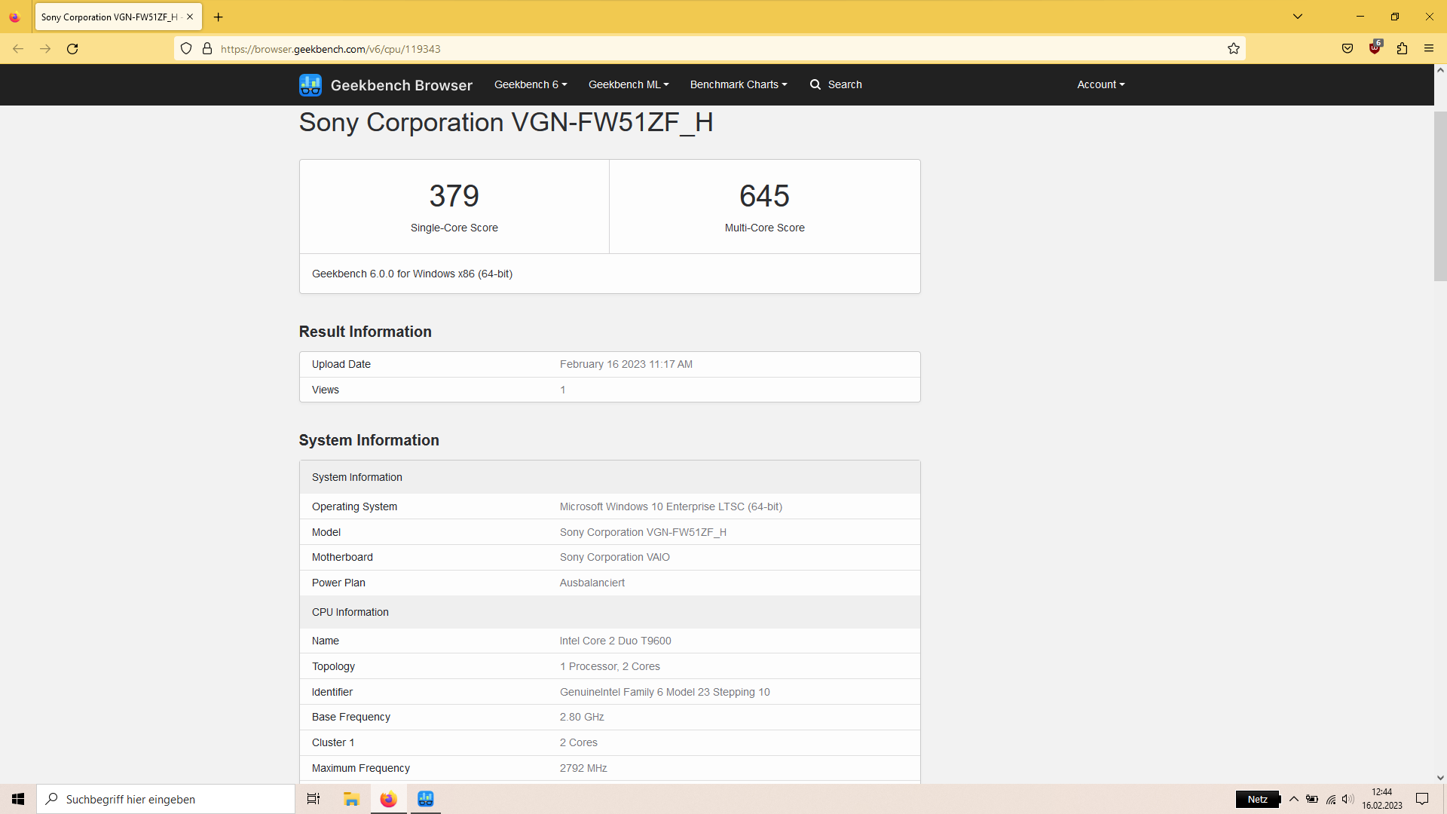The image size is (1447, 814).
Task: Bookmark this page with star icon
Action: tap(1234, 49)
